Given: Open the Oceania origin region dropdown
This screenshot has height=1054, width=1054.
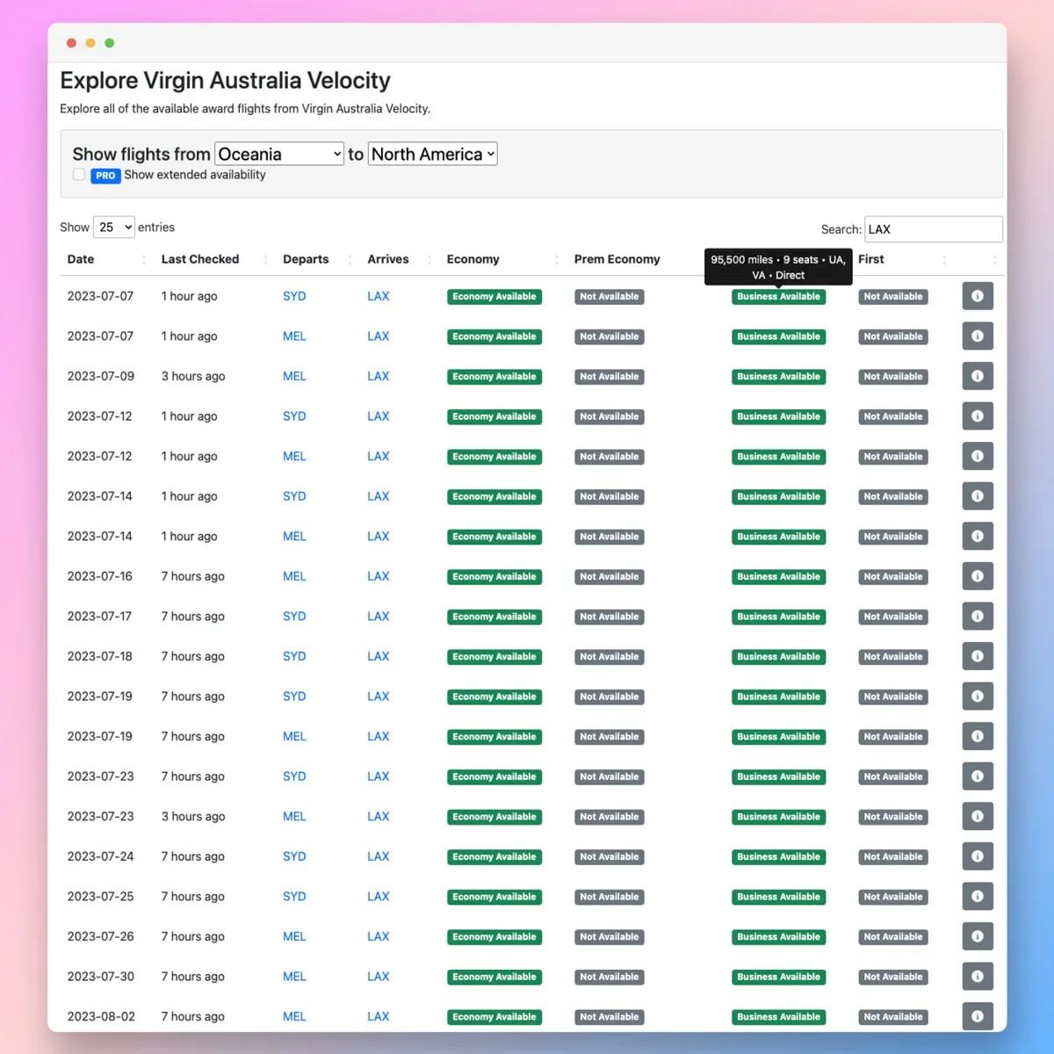Looking at the screenshot, I should [x=279, y=154].
